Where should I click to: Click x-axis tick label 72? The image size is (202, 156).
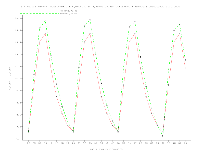163,143
